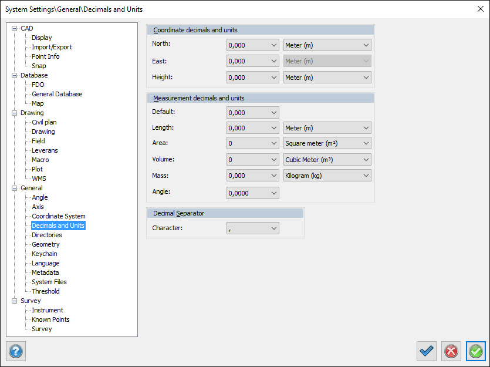Select Import/Export under CAD
Screen dimensions: 490x367
click(x=52, y=47)
